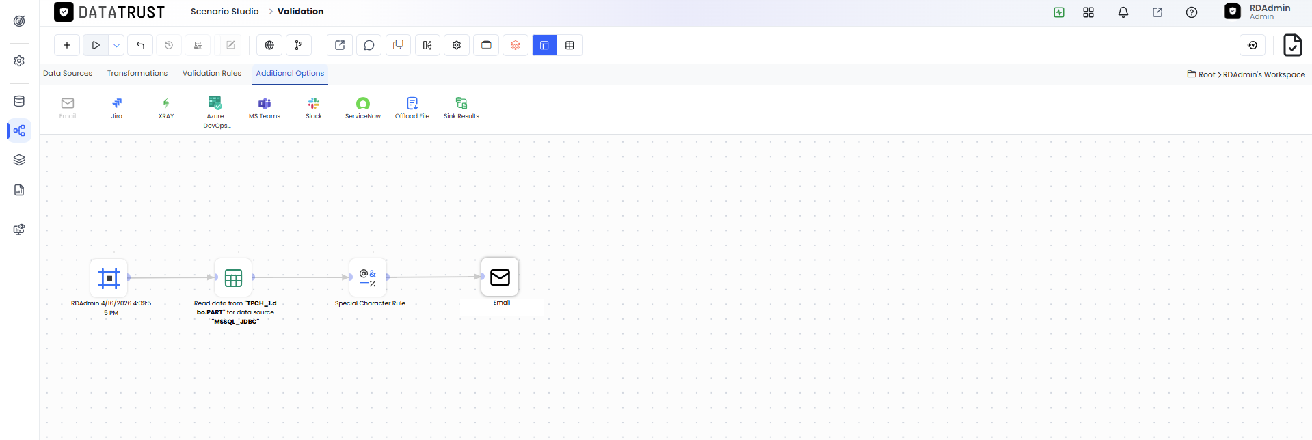
Task: Select the start node on canvas
Action: click(109, 277)
